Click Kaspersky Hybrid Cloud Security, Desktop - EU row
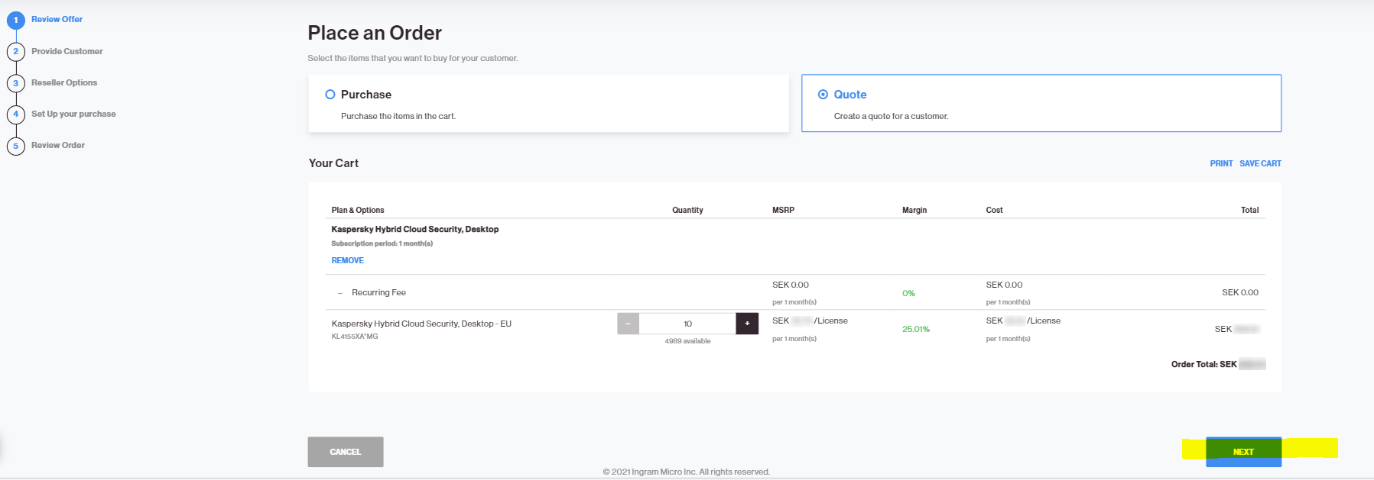The height and width of the screenshot is (480, 1374). [x=421, y=324]
